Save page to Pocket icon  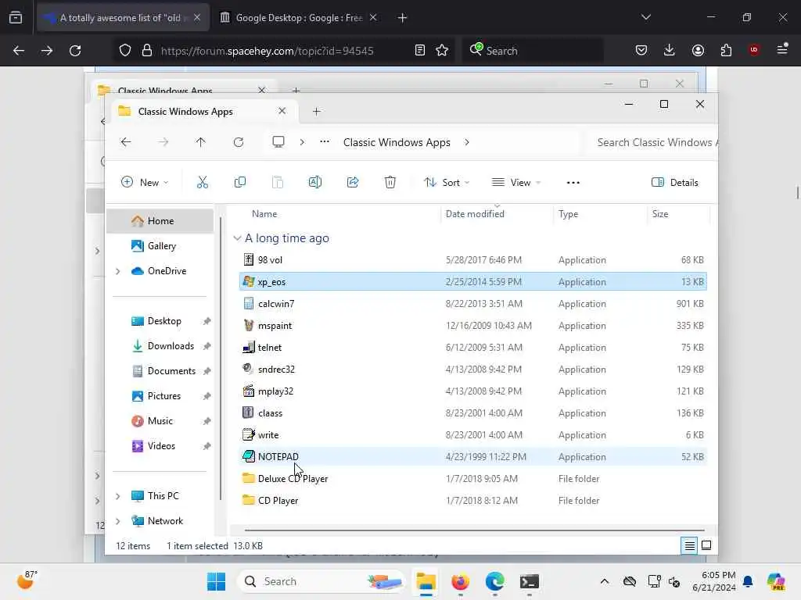[641, 51]
